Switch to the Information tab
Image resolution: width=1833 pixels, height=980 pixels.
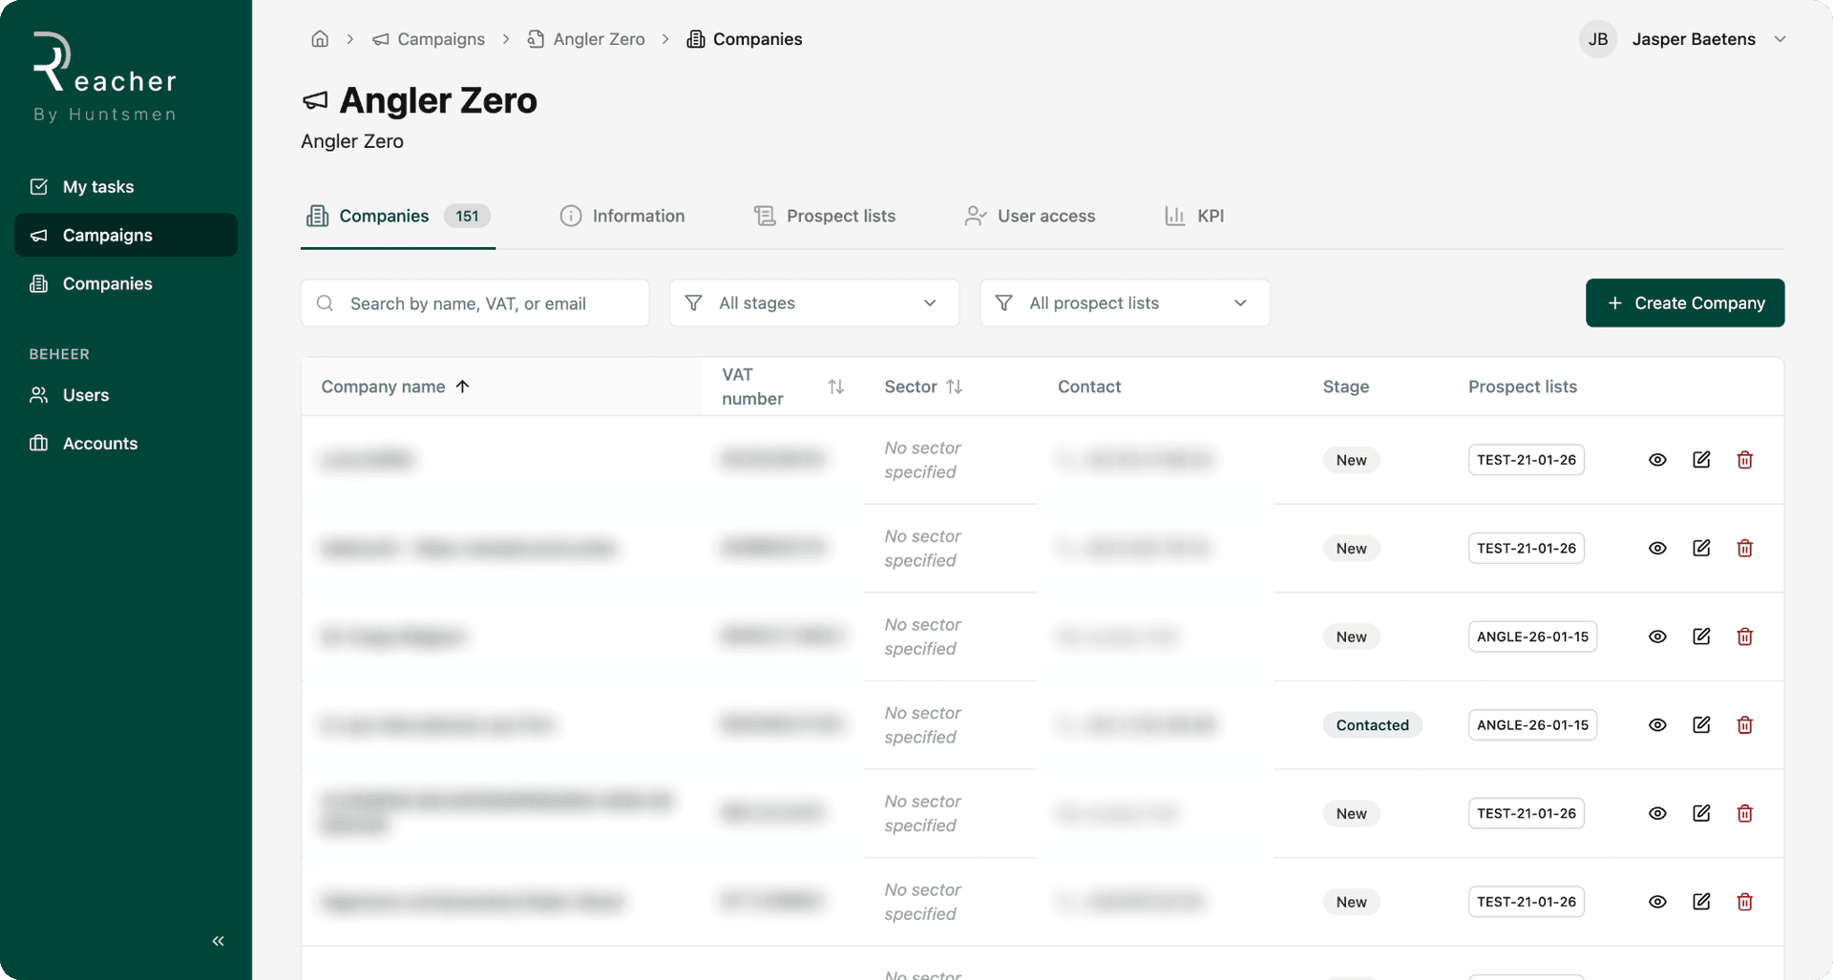(x=639, y=216)
